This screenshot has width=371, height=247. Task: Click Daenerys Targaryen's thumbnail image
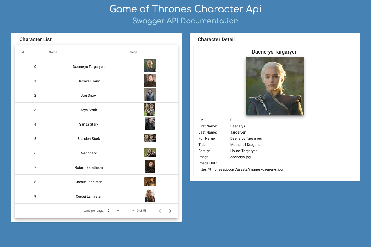(x=150, y=66)
